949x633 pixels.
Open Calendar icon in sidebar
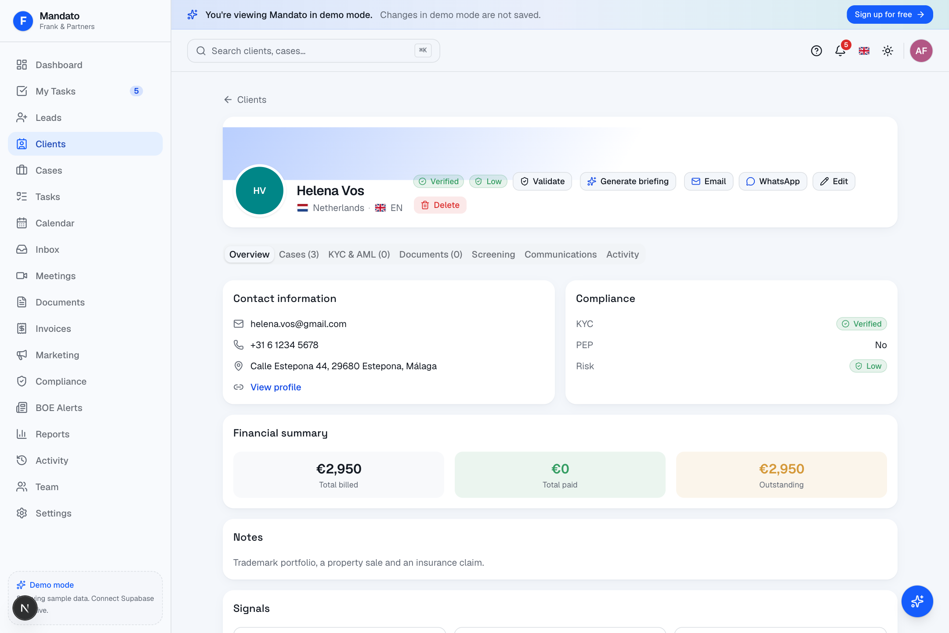tap(22, 223)
